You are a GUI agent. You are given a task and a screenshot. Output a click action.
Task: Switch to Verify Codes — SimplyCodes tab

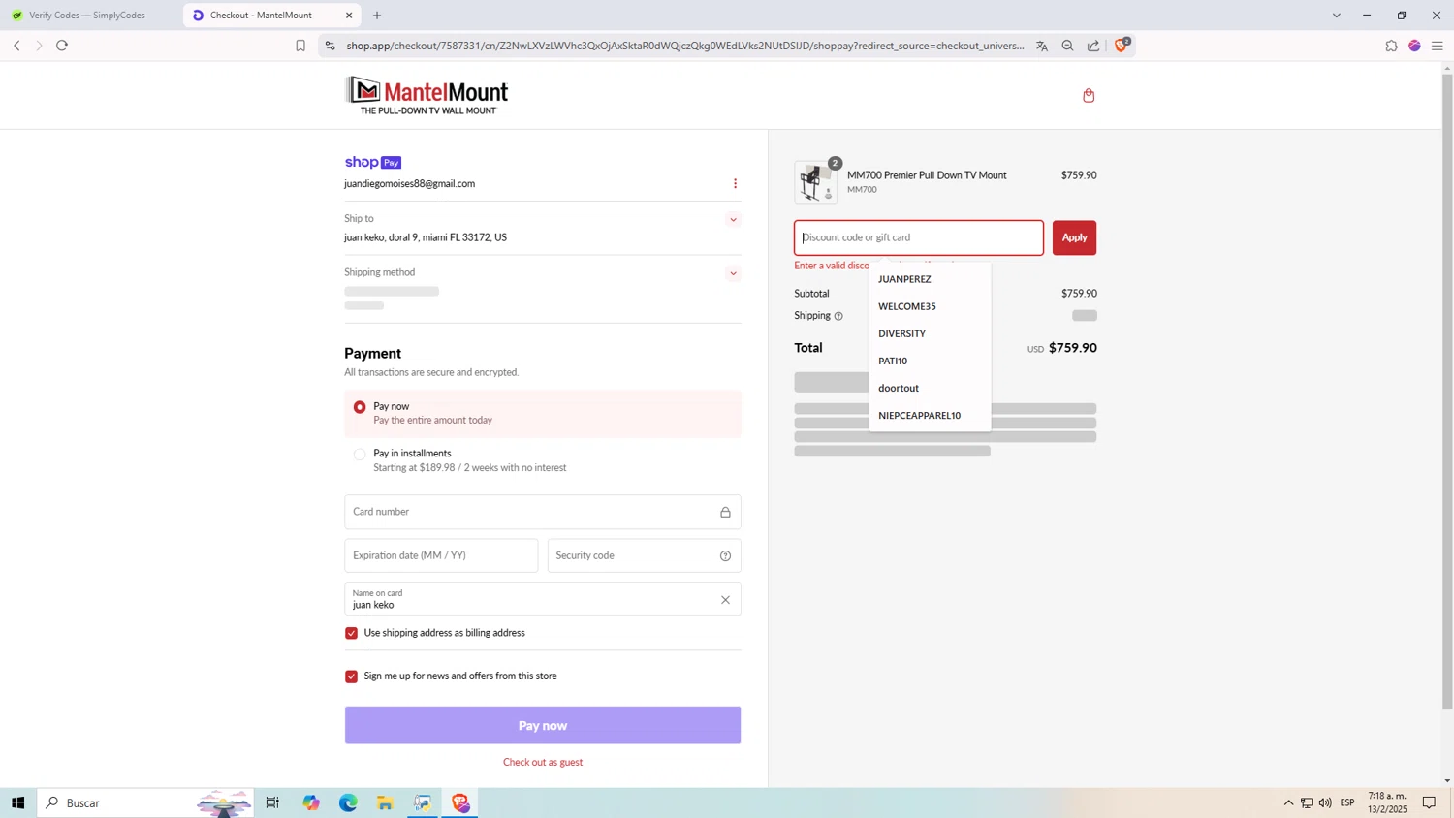tap(87, 16)
